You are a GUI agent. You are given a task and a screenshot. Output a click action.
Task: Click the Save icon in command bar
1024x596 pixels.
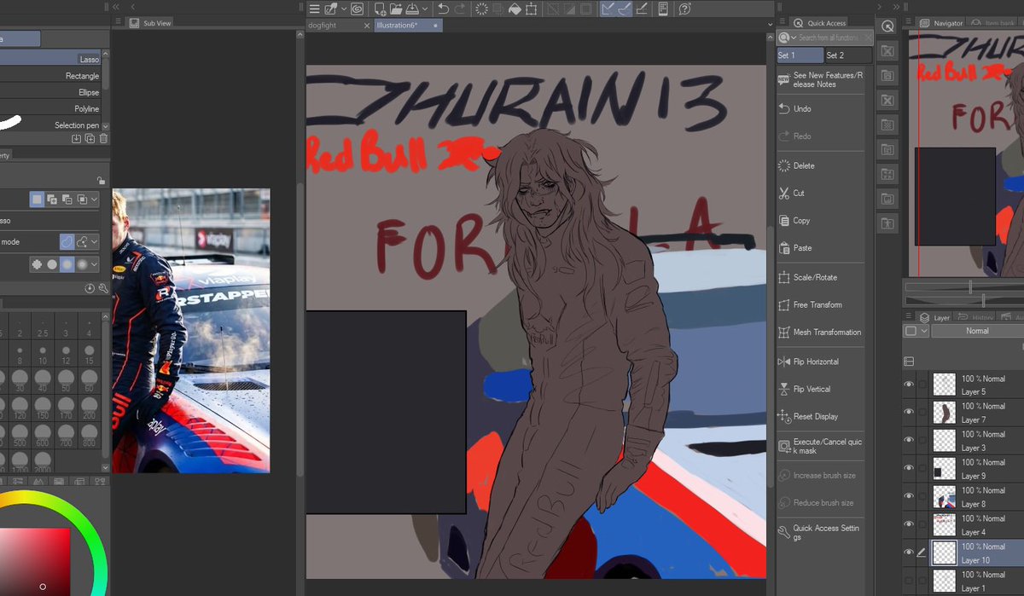[412, 9]
